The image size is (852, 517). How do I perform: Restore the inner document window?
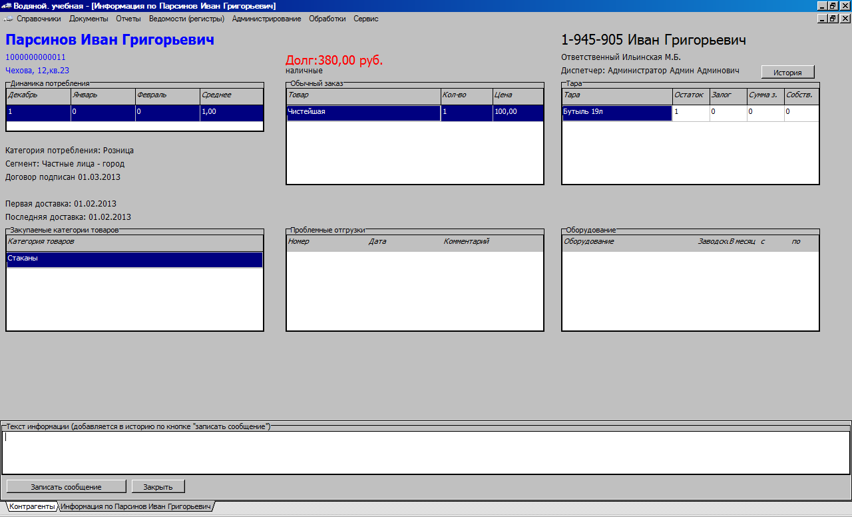(x=833, y=19)
